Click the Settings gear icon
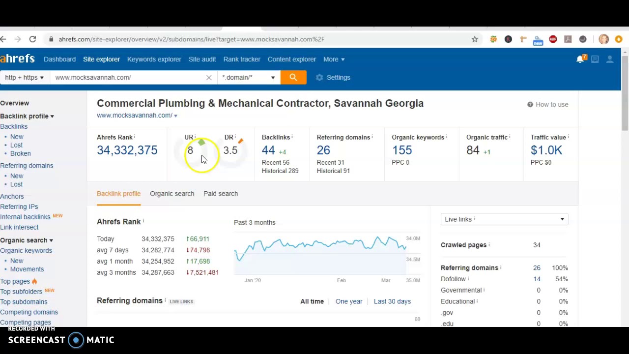 point(319,77)
